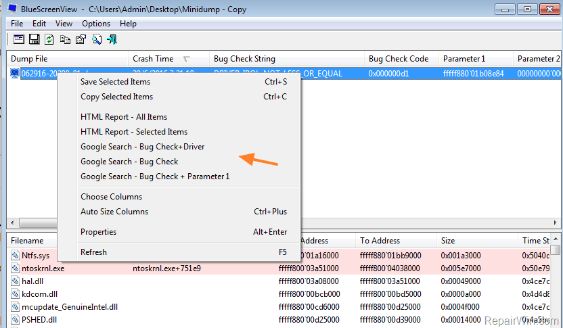The image size is (563, 328).
Task: Open the View menu
Action: (x=64, y=24)
